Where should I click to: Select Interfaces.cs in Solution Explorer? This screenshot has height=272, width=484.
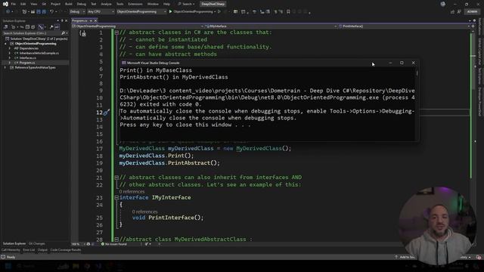coord(27,58)
